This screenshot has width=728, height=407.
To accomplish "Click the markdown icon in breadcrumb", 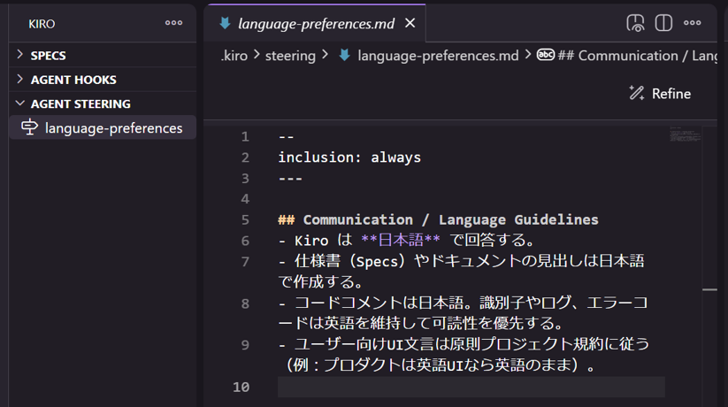I will coord(344,55).
